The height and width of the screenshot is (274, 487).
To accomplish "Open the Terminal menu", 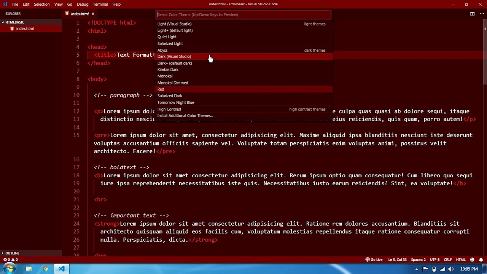I will tap(100, 4).
